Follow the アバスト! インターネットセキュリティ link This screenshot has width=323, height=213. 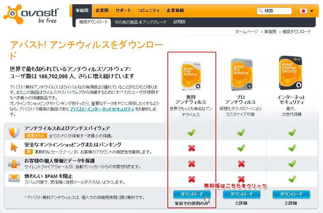pyautogui.click(x=102, y=109)
